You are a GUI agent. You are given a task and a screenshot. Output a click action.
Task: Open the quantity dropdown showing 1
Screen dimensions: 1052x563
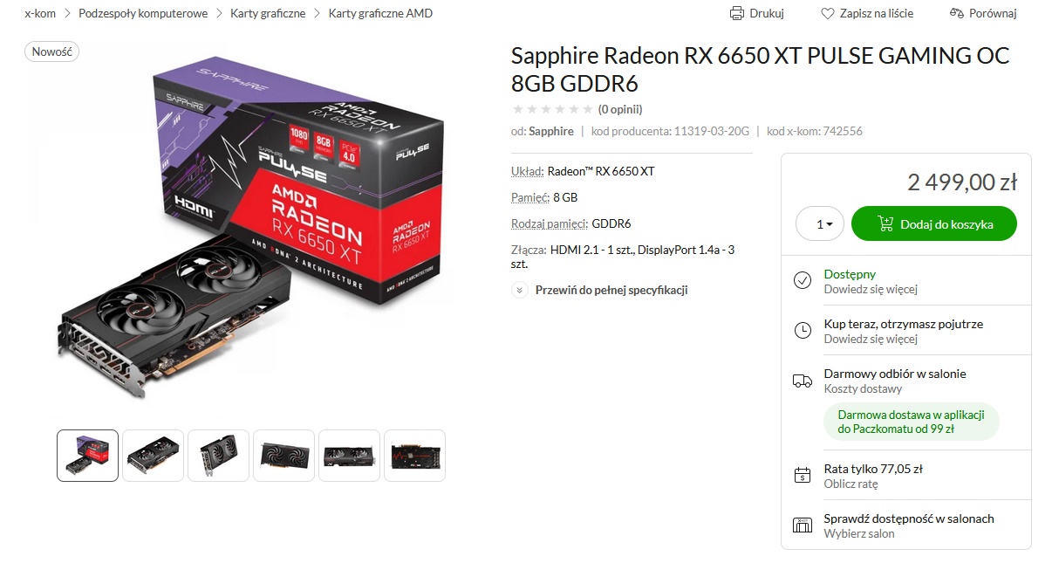820,224
